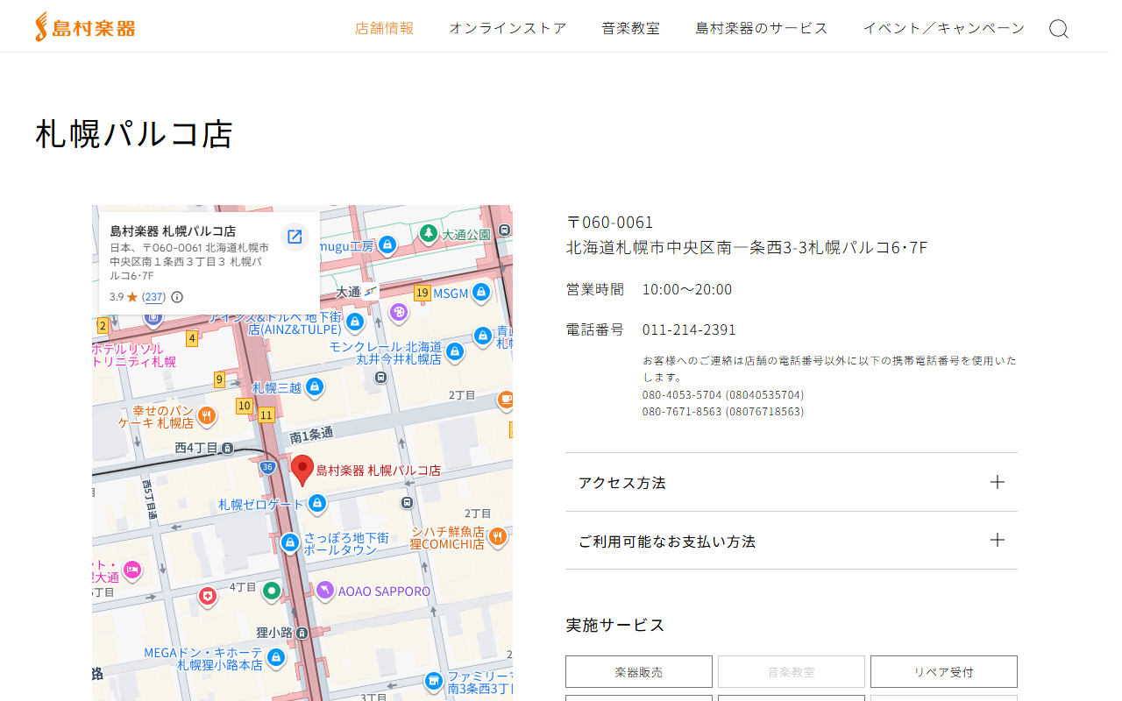This screenshot has height=701, width=1122.
Task: Click the red 島村楽器 札幌パルコ店 map pin
Action: 302,471
